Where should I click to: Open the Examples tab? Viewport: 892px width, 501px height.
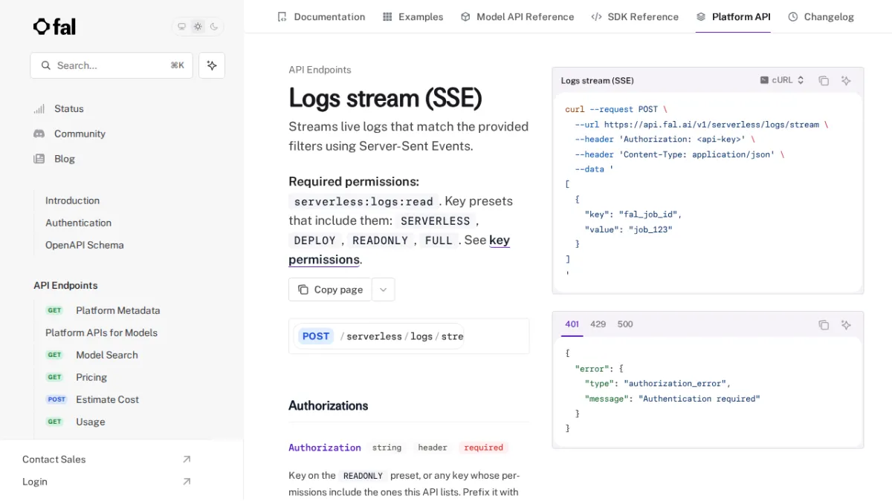[413, 16]
